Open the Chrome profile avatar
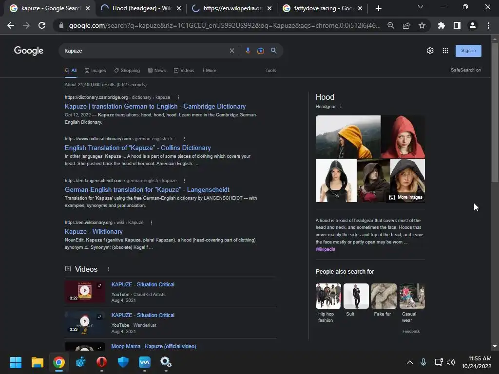Viewport: 499px width, 374px height. point(473,25)
